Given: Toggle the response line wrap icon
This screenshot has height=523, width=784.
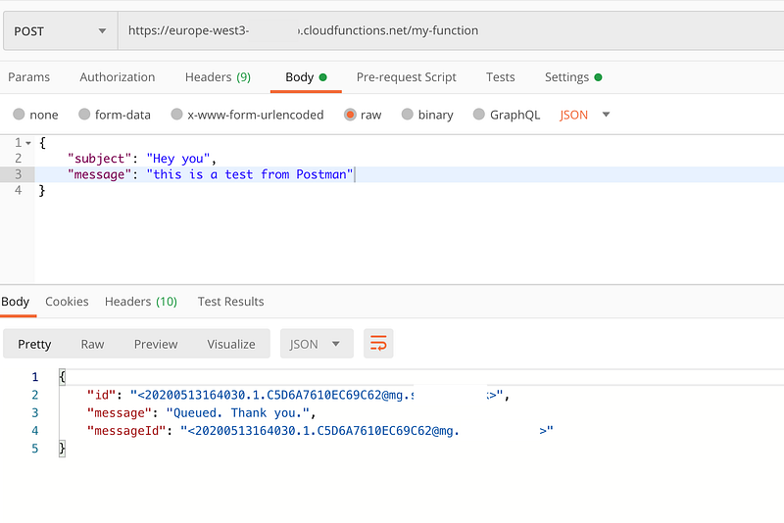Looking at the screenshot, I should coord(378,344).
